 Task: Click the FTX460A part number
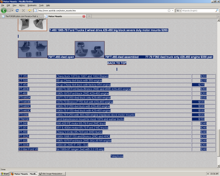coord(25,98)
